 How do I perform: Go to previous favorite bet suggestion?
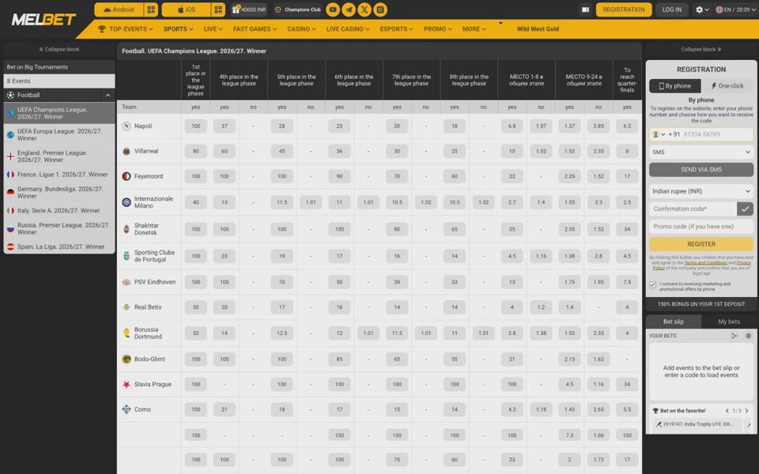coord(727,411)
